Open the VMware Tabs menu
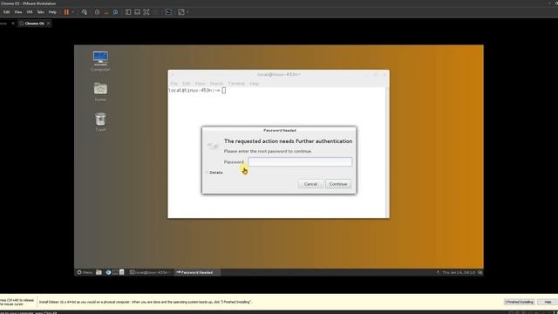 41,12
